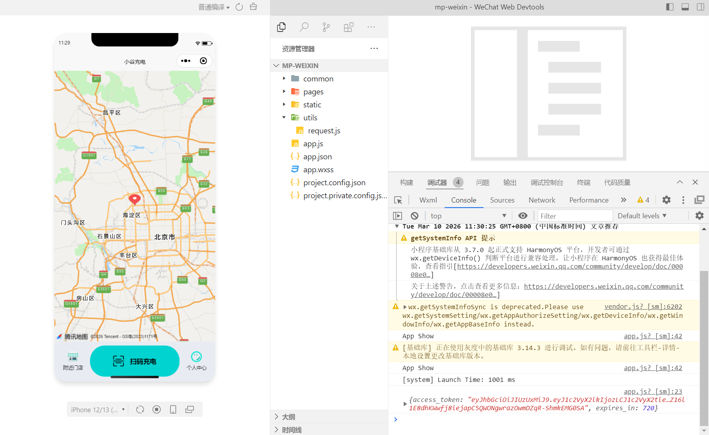Open console settings gear near Default levels

tap(699, 216)
